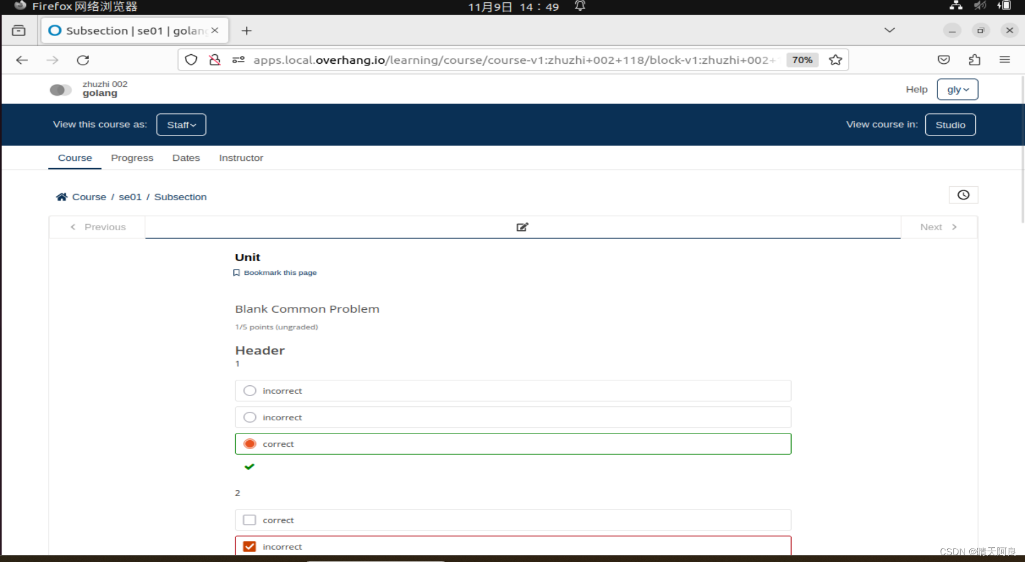Image resolution: width=1025 pixels, height=562 pixels.
Task: Switch to the Progress tab
Action: tap(132, 158)
